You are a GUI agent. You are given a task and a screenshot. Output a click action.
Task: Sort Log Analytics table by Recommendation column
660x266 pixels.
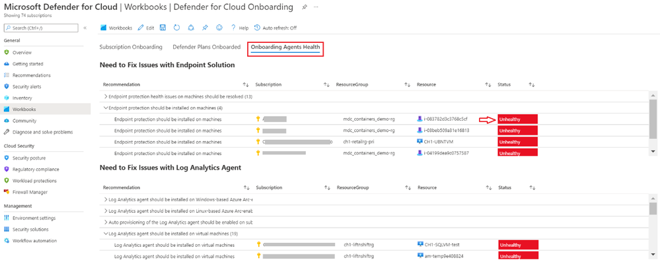[x=246, y=188]
